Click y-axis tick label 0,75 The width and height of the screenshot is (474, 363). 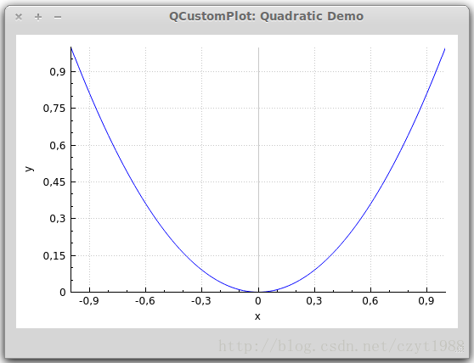54,109
